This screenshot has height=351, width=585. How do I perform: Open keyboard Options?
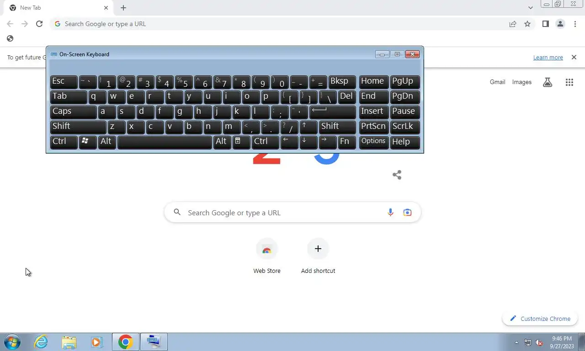coord(374,142)
